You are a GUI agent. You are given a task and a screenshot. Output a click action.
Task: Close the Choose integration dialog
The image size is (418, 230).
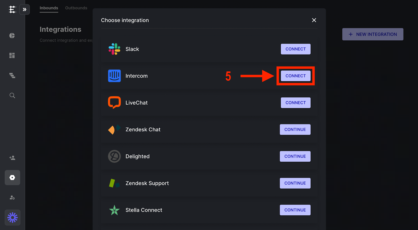click(314, 20)
